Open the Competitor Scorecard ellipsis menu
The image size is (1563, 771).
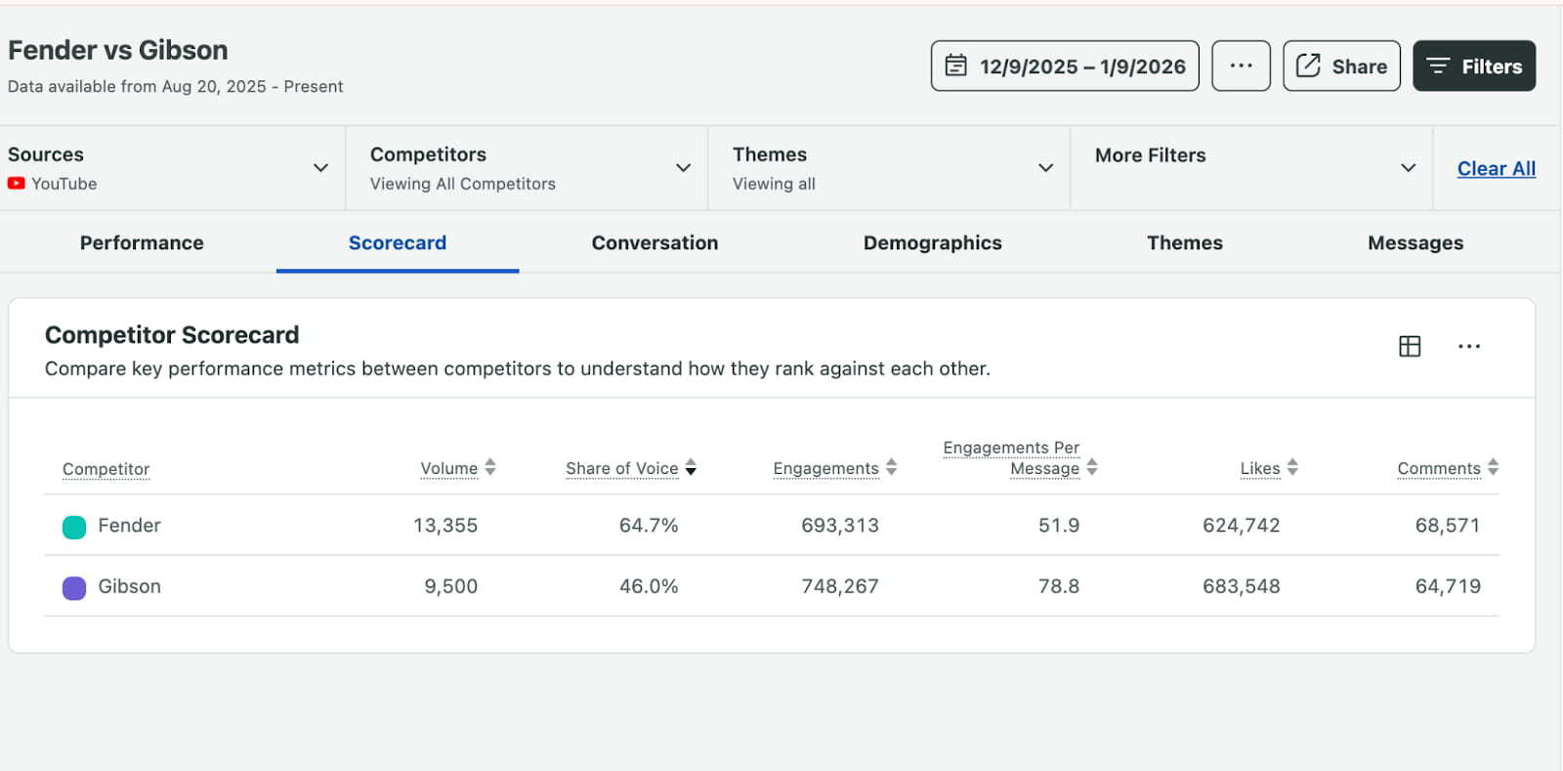(x=1468, y=346)
